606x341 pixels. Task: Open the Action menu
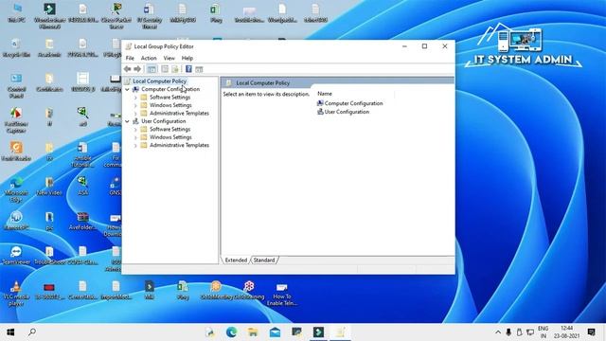coord(149,58)
